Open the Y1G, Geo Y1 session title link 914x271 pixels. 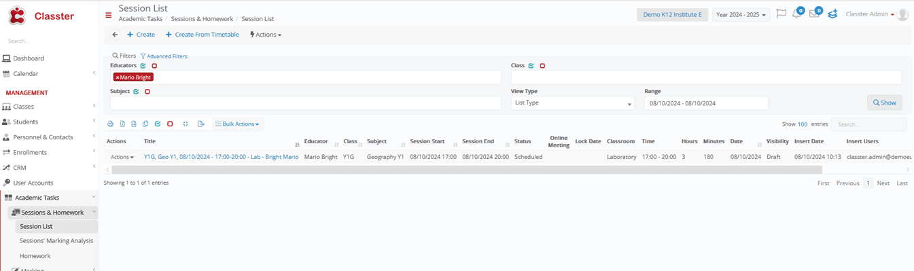pyautogui.click(x=222, y=157)
